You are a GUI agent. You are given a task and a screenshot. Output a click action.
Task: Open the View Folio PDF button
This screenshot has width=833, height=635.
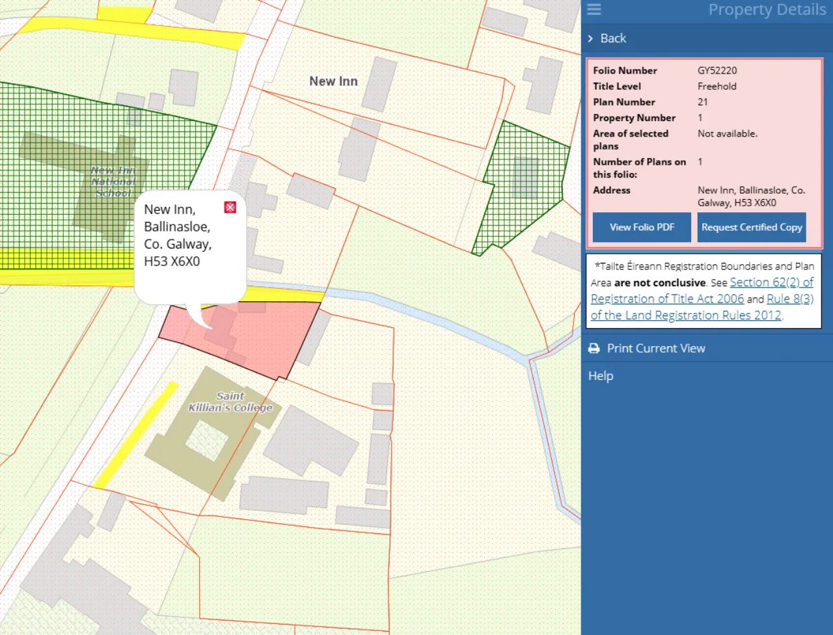642,227
